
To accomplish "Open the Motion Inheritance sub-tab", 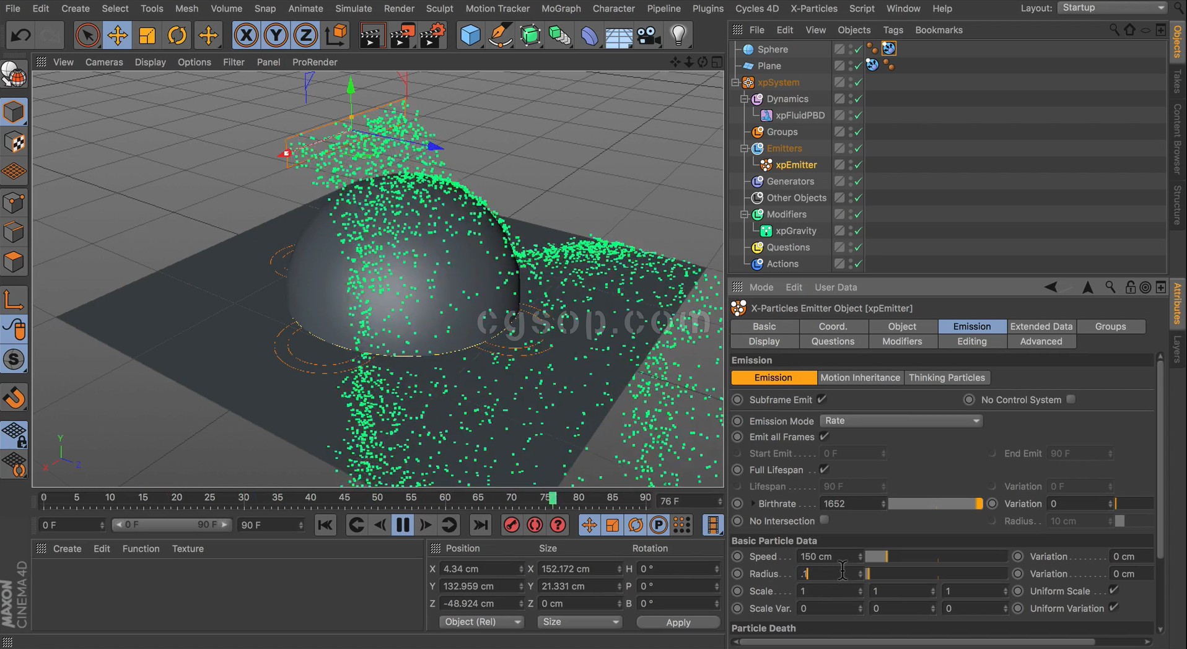I will point(860,378).
